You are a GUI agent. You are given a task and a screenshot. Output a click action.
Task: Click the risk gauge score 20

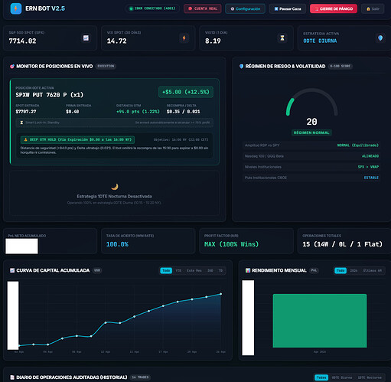point(311,122)
